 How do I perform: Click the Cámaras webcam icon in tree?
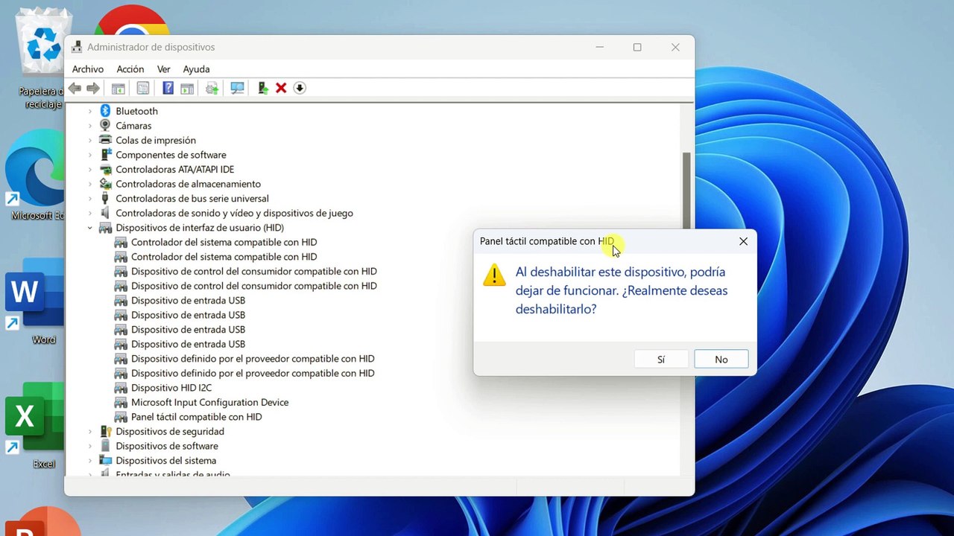(x=105, y=125)
